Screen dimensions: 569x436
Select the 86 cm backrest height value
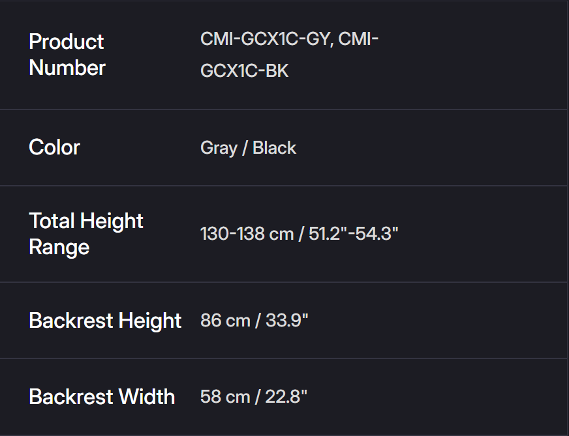[x=225, y=321]
